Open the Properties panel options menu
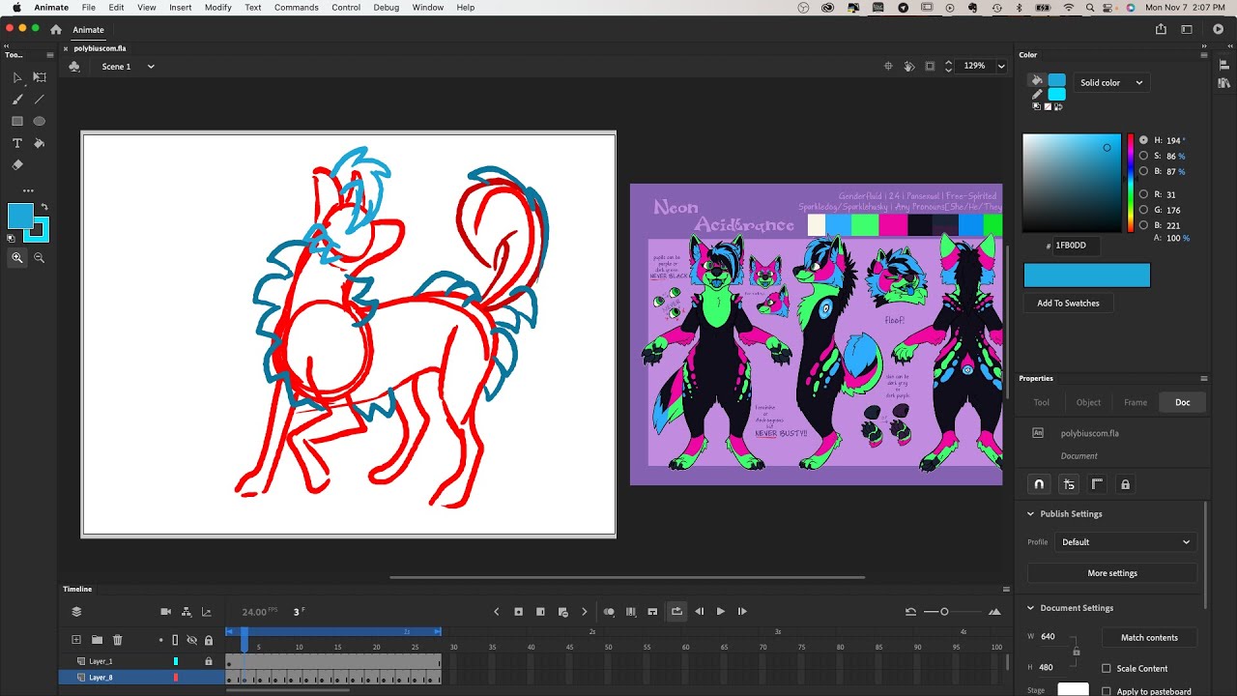Screen dimensions: 1237x696 click(x=1204, y=379)
